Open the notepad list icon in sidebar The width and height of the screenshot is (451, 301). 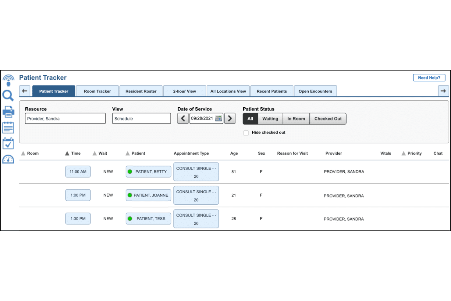(8, 127)
